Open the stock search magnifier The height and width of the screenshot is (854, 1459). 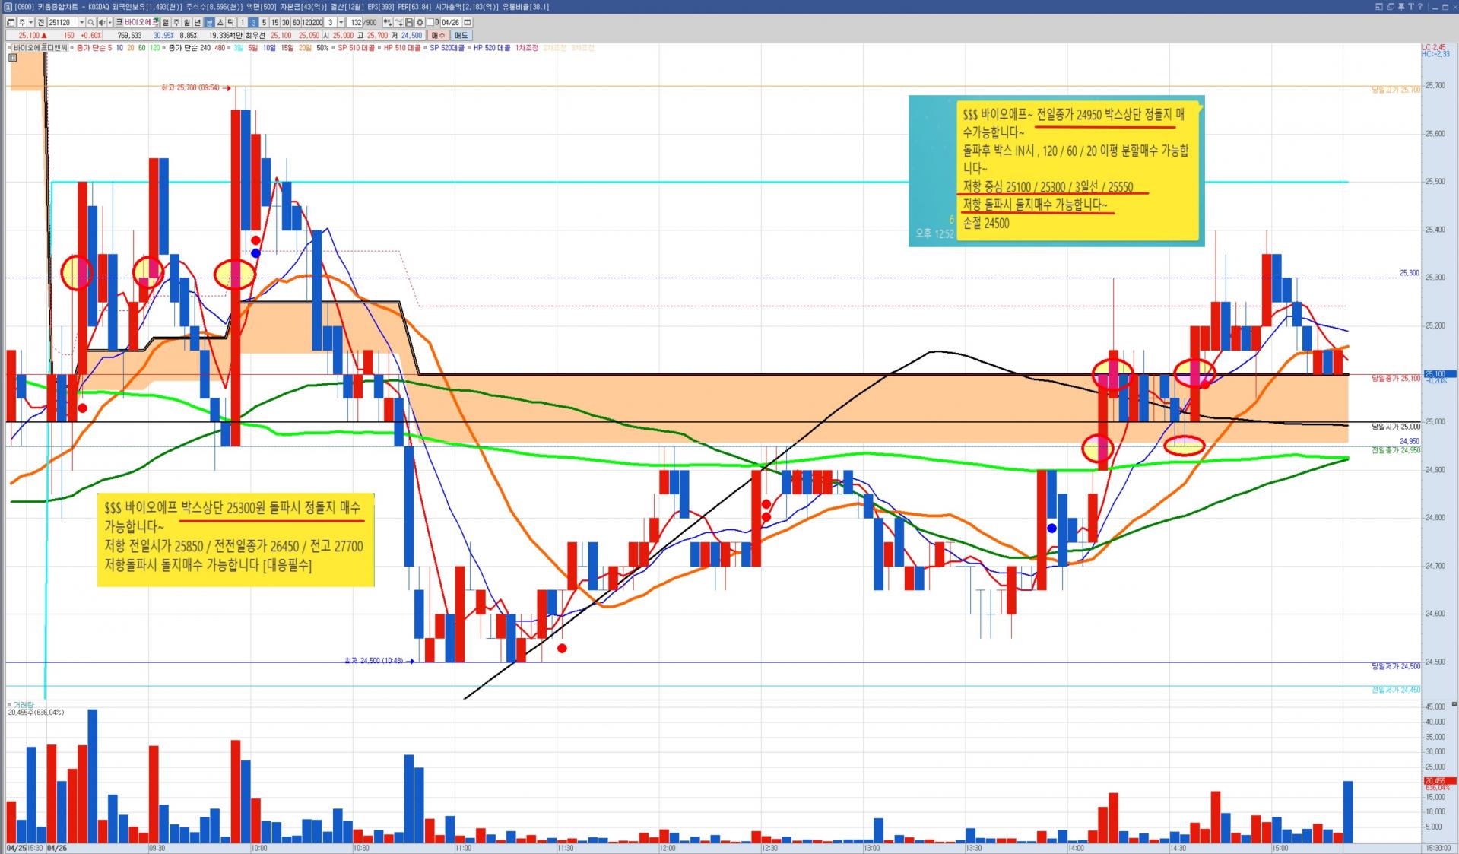click(x=91, y=23)
